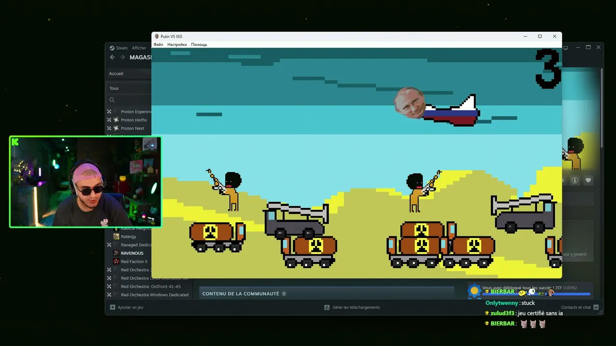Click the Ajouter un jeu button
Viewport: 616px width, 346px height.
tap(127, 307)
